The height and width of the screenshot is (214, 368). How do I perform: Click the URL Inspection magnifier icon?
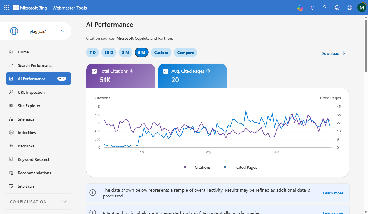(x=11, y=92)
